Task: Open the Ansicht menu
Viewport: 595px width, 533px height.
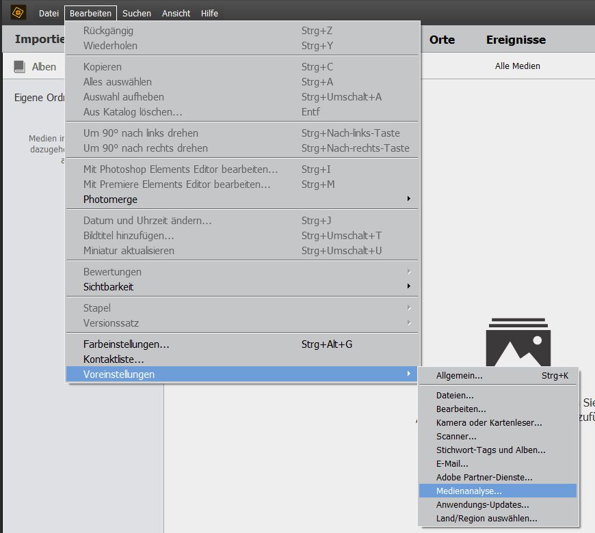Action: (176, 13)
